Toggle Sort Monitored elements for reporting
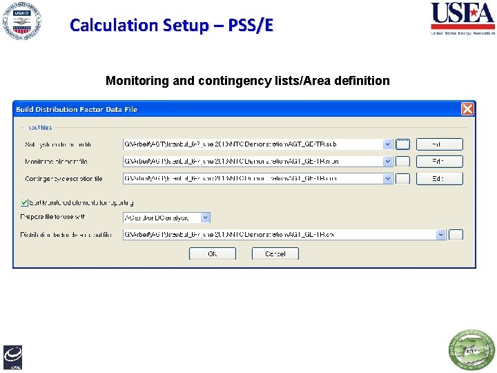 (x=24, y=202)
